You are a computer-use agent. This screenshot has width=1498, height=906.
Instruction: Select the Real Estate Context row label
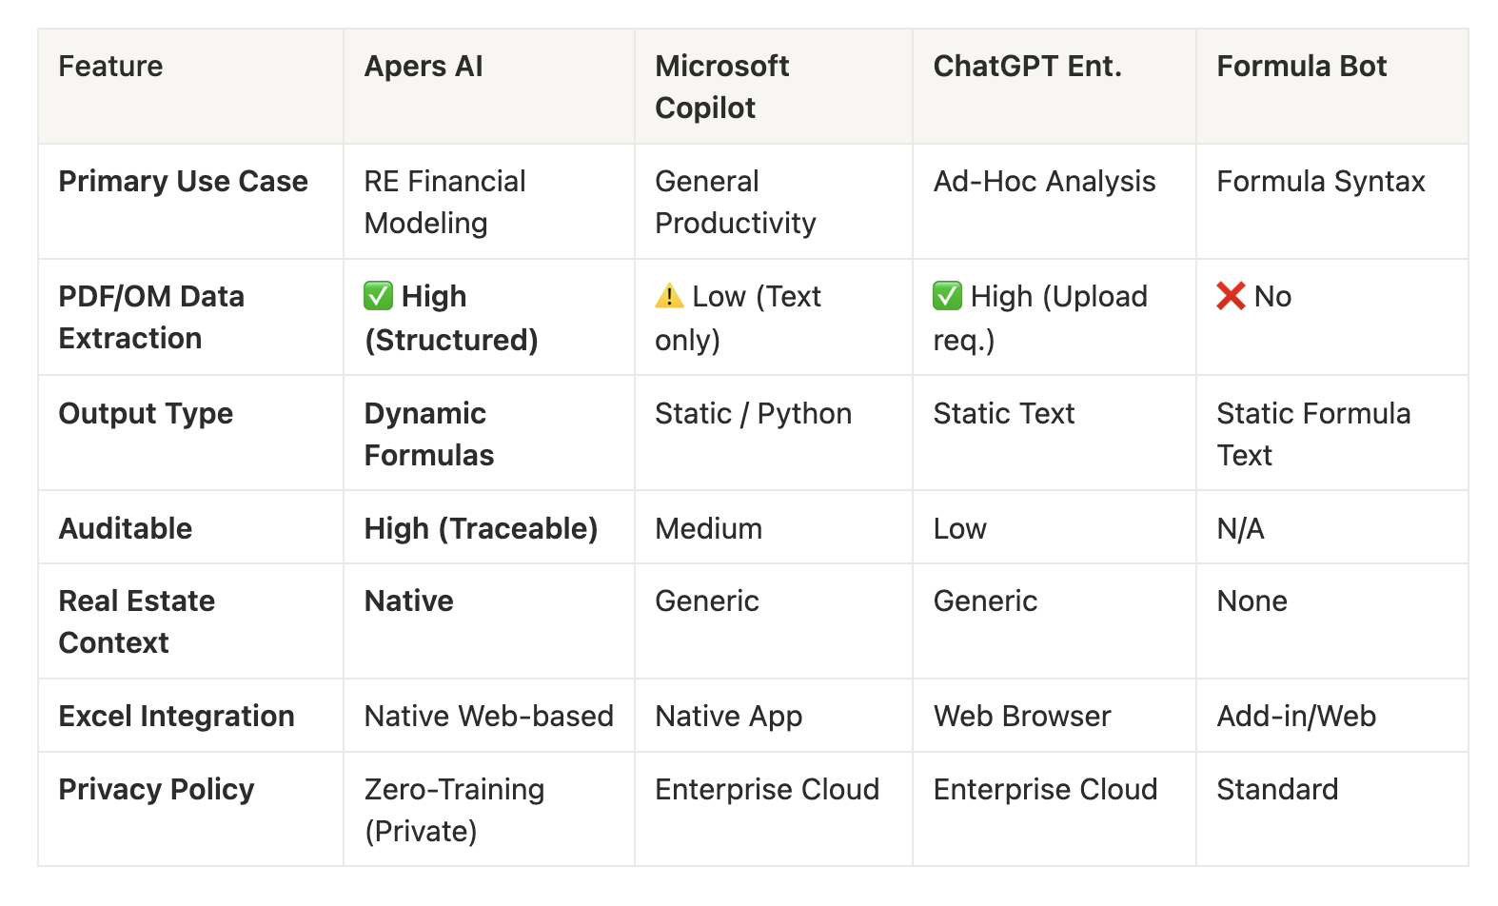pyautogui.click(x=136, y=621)
